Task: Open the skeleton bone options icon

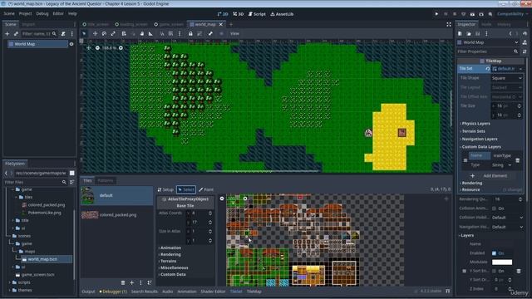Action: point(210,33)
